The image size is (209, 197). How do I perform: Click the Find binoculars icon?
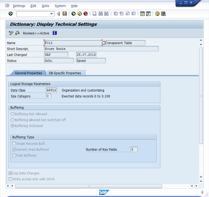[x=100, y=14]
